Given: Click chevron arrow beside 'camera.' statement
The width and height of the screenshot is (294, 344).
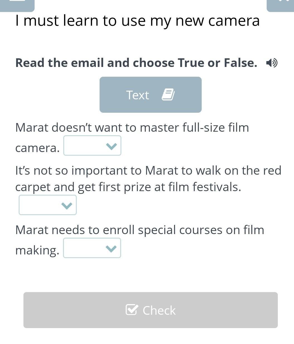Looking at the screenshot, I should [x=111, y=146].
